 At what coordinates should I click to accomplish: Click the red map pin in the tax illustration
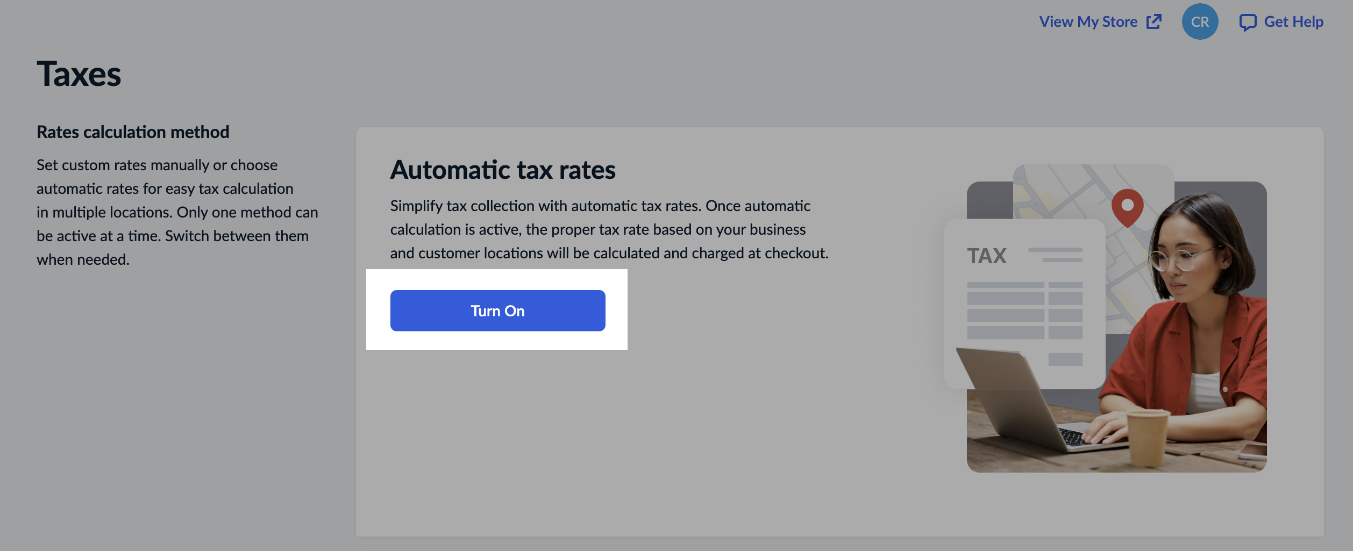pyautogui.click(x=1128, y=208)
